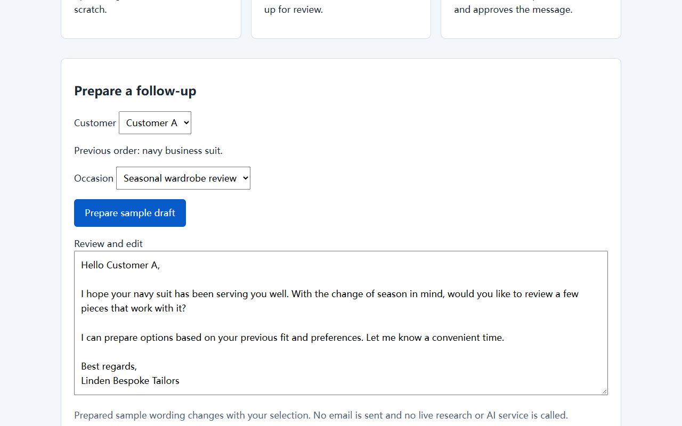
Task: Open the Customer dropdown
Action: coord(155,122)
